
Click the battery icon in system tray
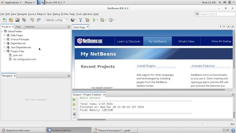[x=229, y=3]
